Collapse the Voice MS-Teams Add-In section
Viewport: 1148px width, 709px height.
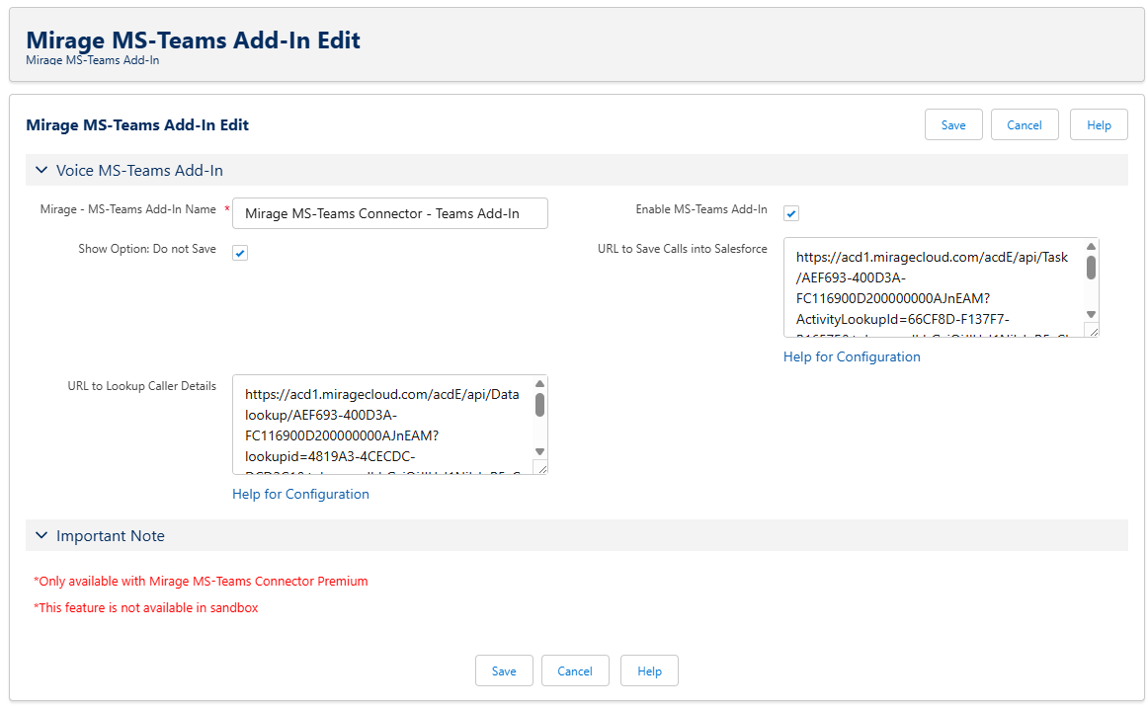tap(41, 170)
